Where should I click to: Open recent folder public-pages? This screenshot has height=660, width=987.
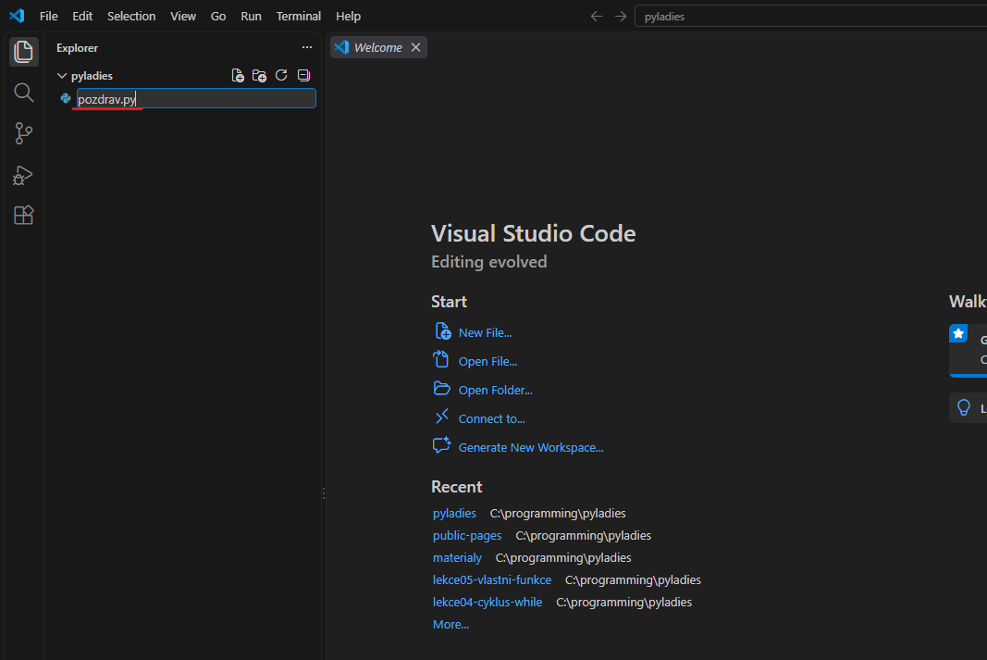(467, 535)
